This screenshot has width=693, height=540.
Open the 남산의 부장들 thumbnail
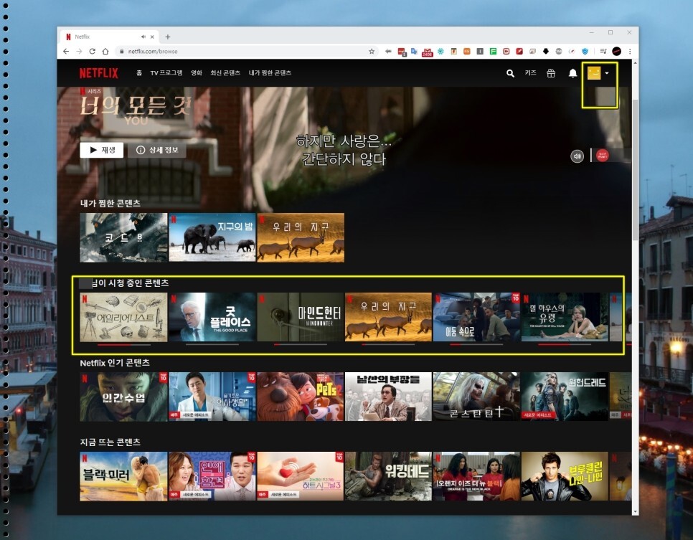pos(388,397)
